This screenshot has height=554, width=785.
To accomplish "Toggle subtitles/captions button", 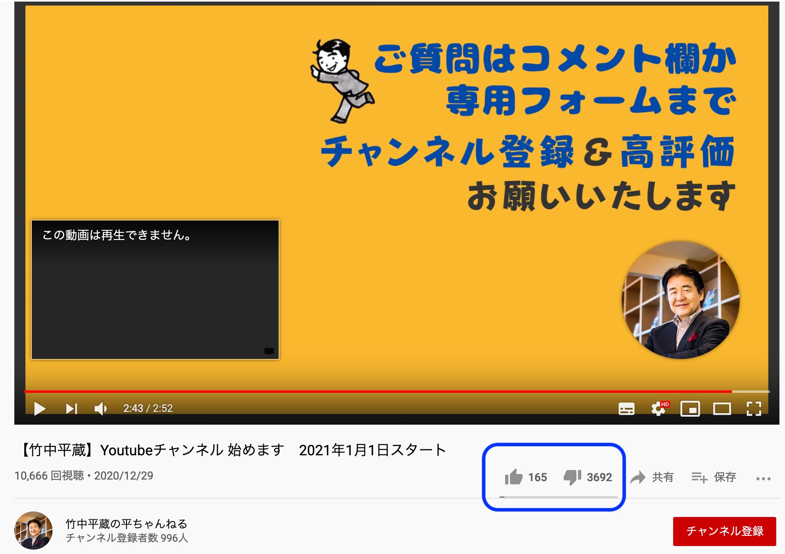I will tap(626, 409).
